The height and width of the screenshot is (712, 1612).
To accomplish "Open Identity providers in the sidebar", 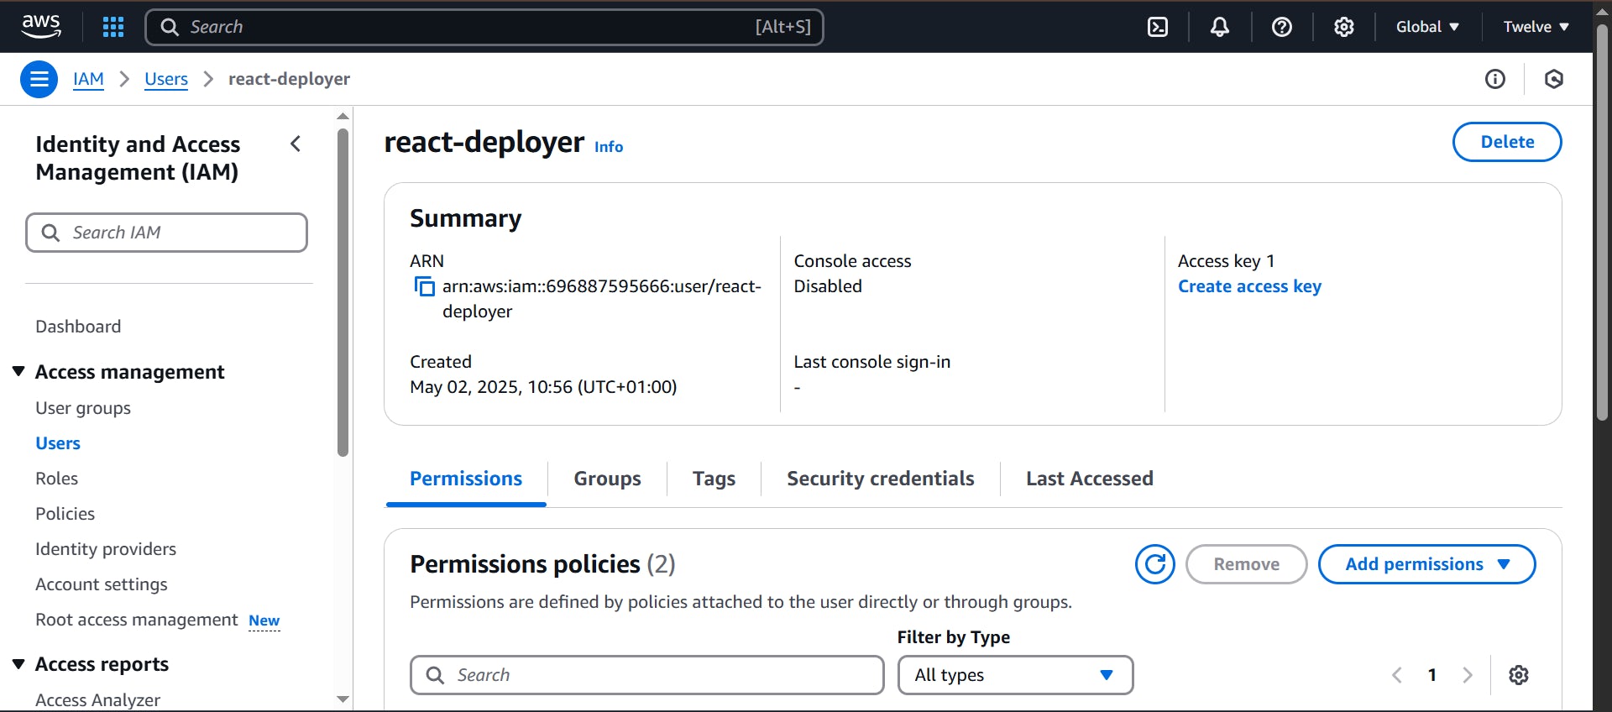I will 106,549.
